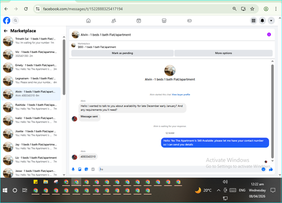The image size is (282, 203).
Task: Choose a GIF icon
Action: 93,169
